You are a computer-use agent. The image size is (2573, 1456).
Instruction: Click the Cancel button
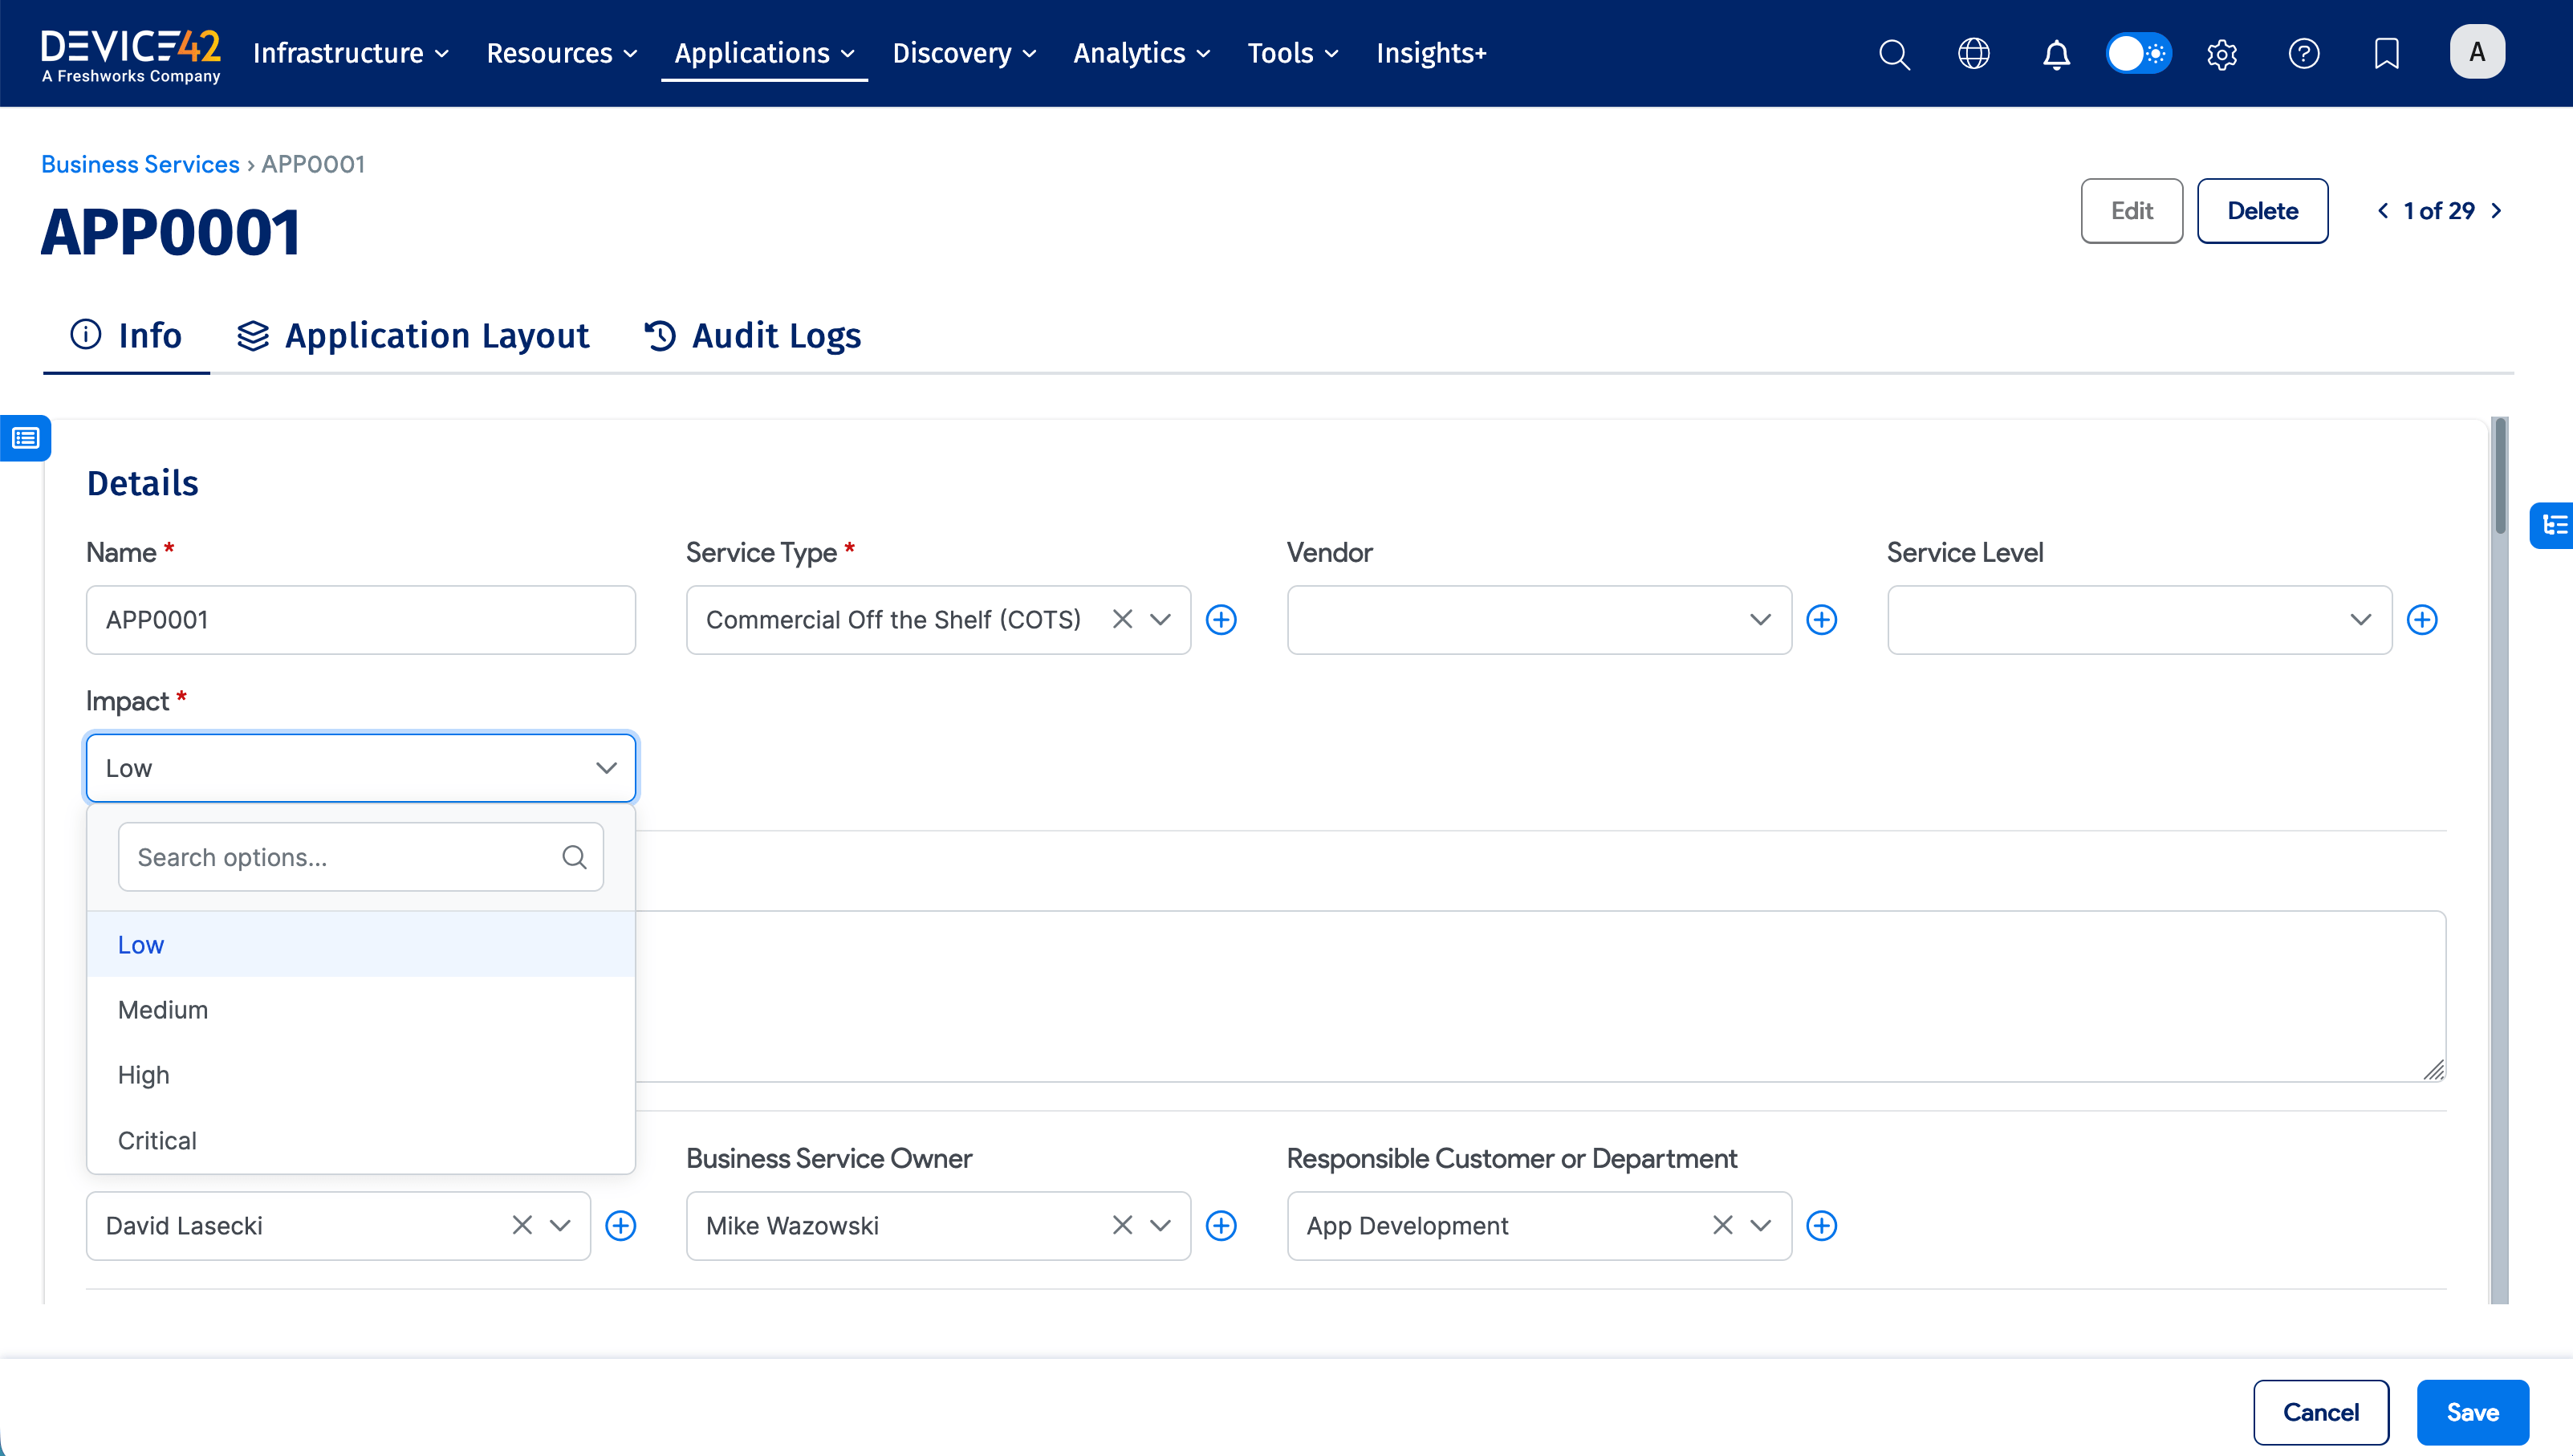pos(2321,1413)
